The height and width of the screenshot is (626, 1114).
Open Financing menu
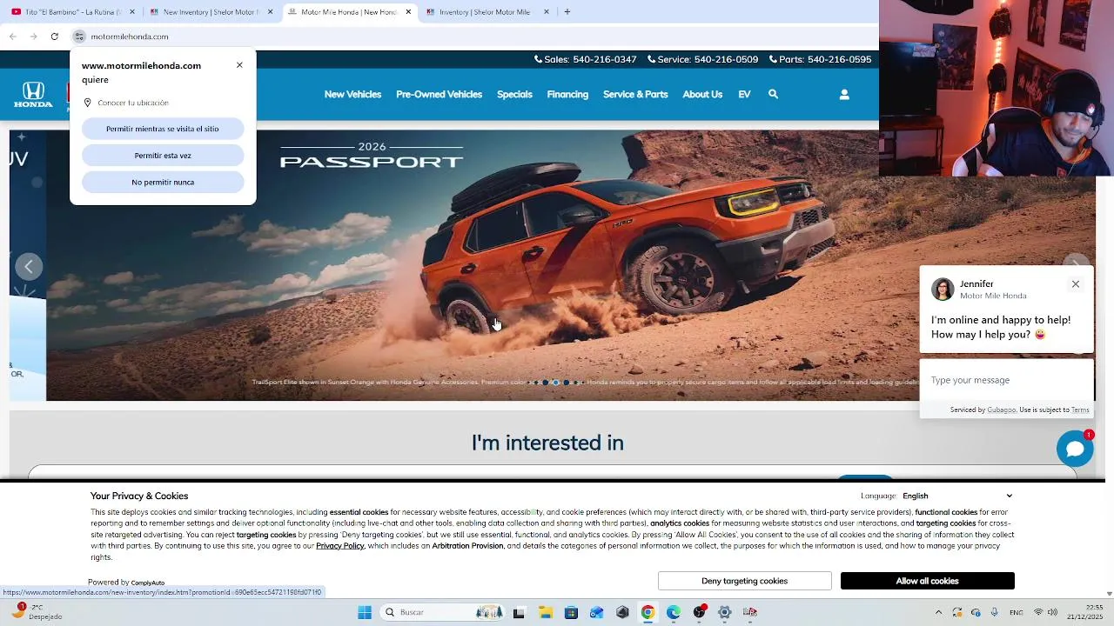pyautogui.click(x=567, y=94)
